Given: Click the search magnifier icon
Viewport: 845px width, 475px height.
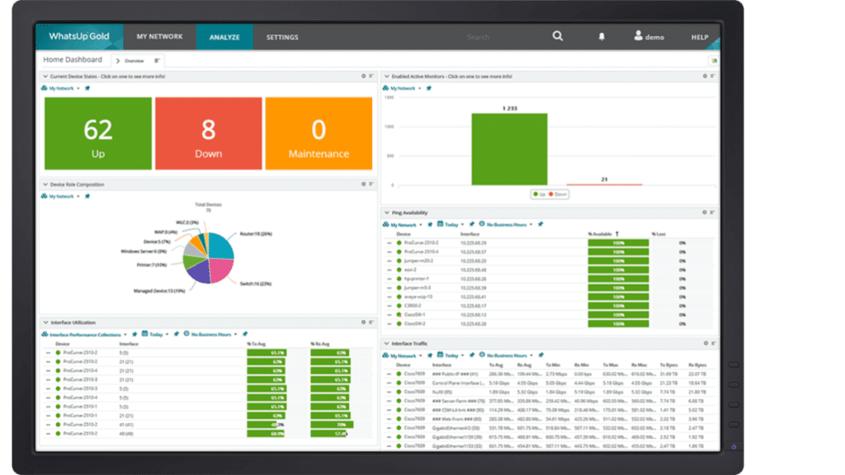Looking at the screenshot, I should point(558,36).
